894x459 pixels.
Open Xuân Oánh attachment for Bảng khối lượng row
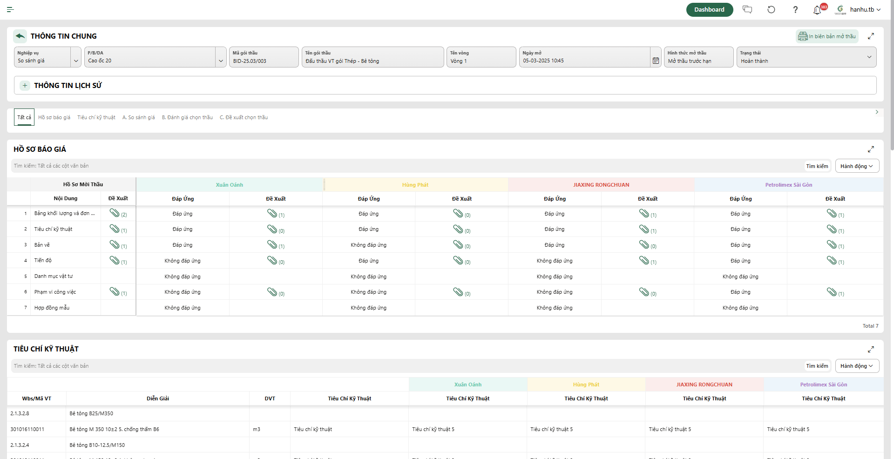[x=272, y=213]
